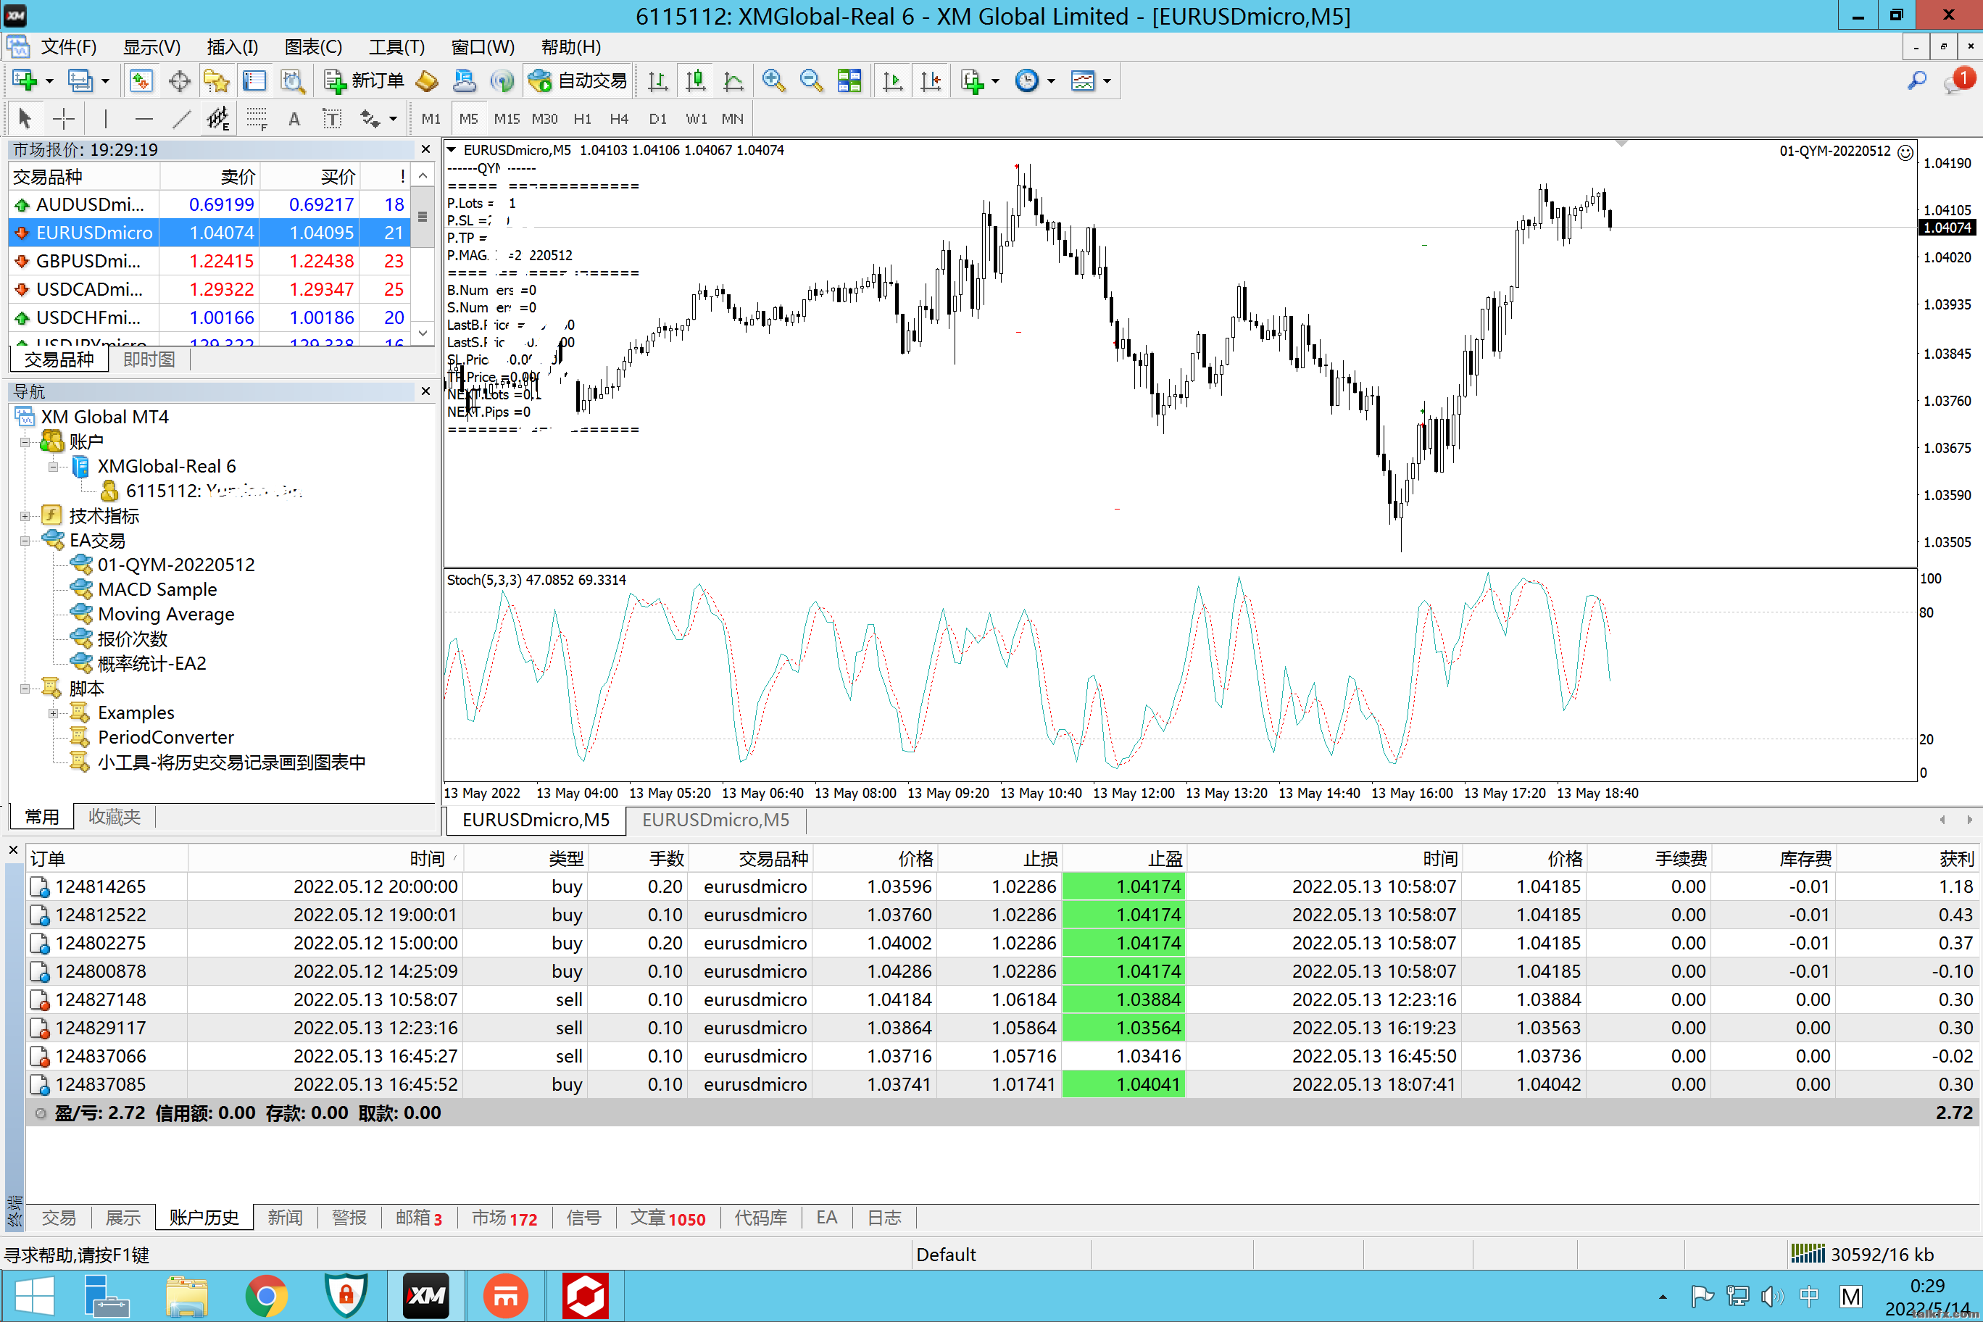Select candlestick chart display mode
Screen dimensions: 1983x1322
pyautogui.click(x=696, y=81)
